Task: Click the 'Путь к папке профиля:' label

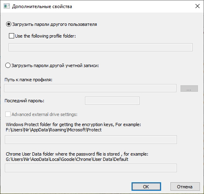Action: (x=28, y=80)
